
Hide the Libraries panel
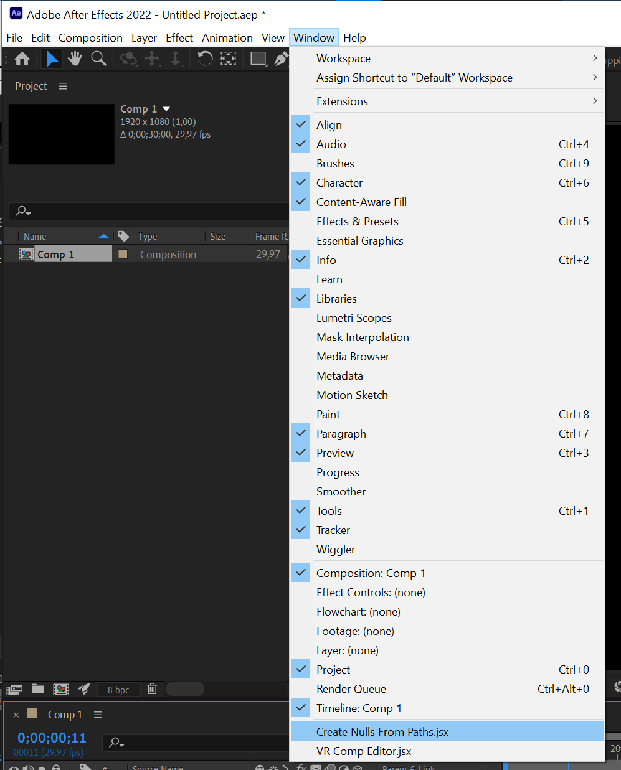point(447,298)
